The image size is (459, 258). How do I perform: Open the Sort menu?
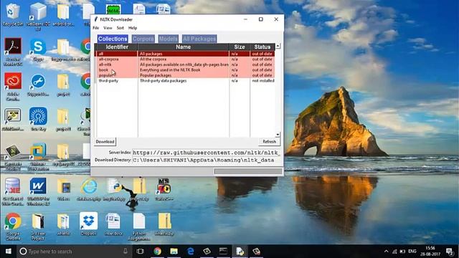point(120,28)
